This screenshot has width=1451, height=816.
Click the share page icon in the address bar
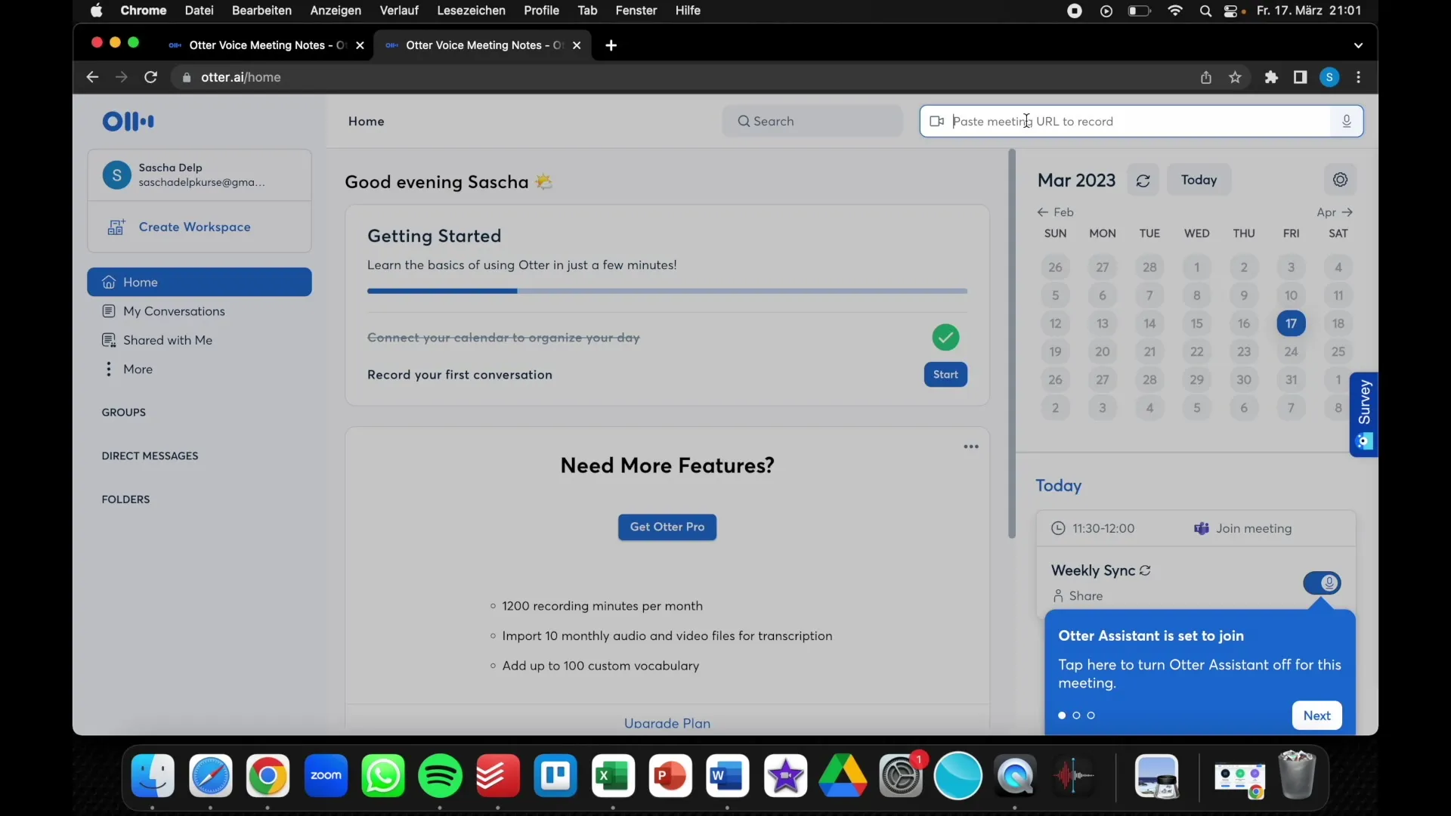(1206, 77)
